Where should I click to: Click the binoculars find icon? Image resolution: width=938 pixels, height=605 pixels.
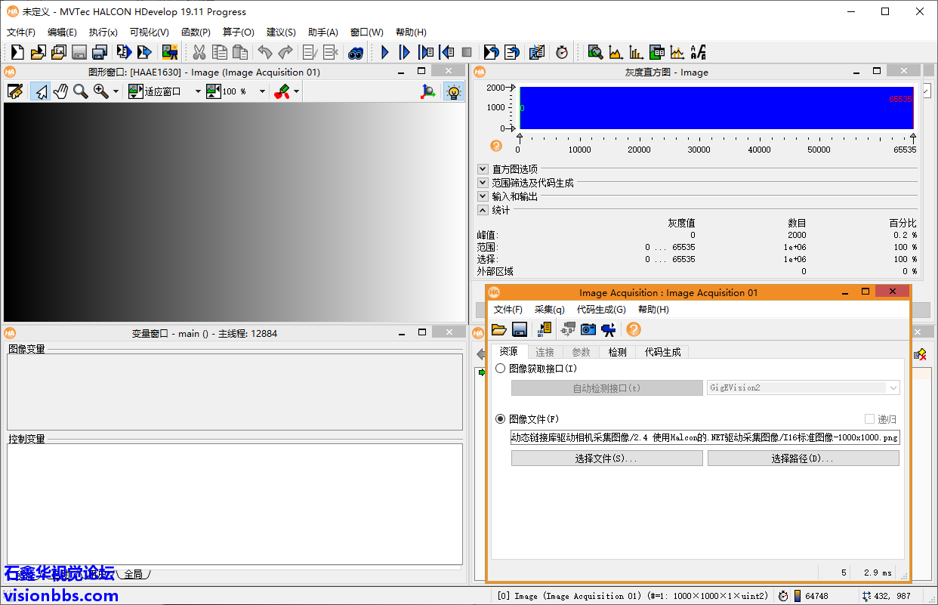356,52
